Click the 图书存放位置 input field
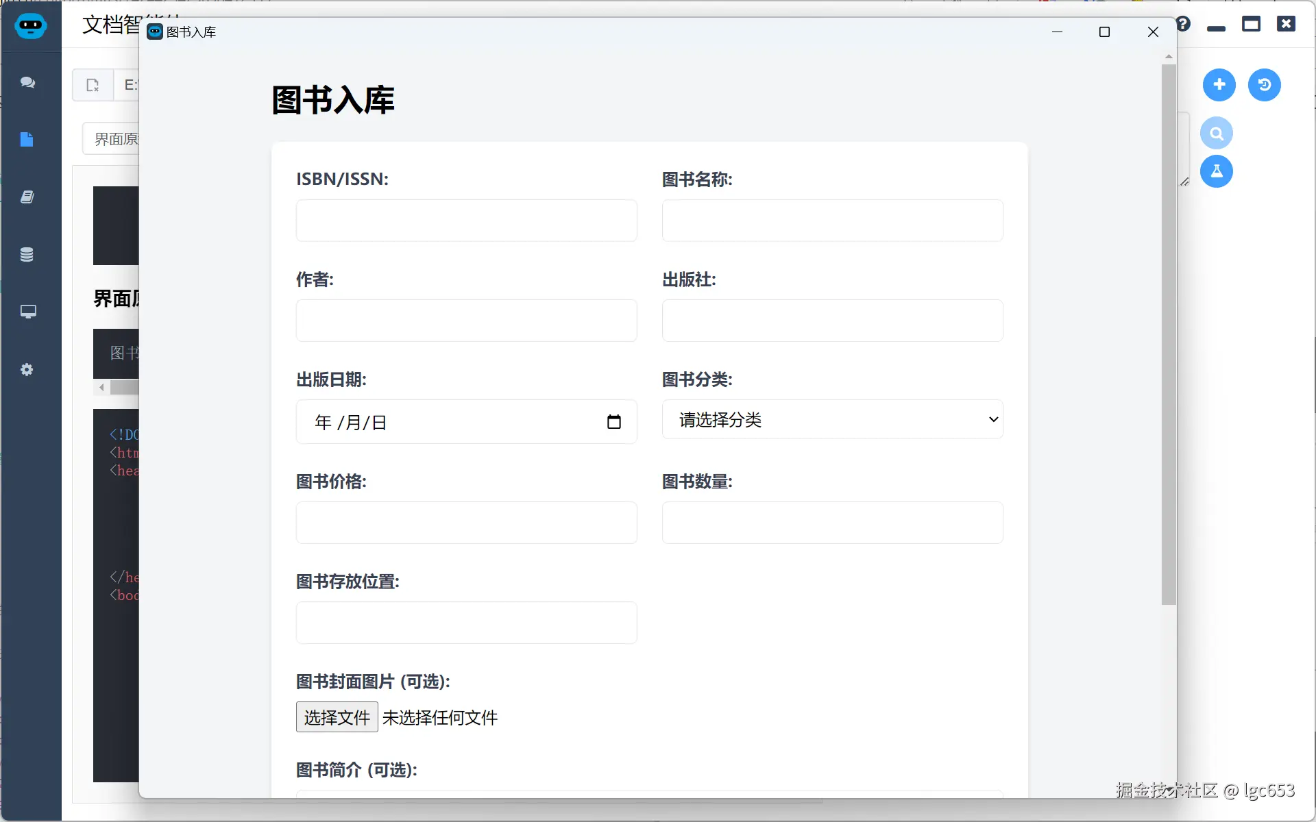This screenshot has height=822, width=1316. pos(466,623)
